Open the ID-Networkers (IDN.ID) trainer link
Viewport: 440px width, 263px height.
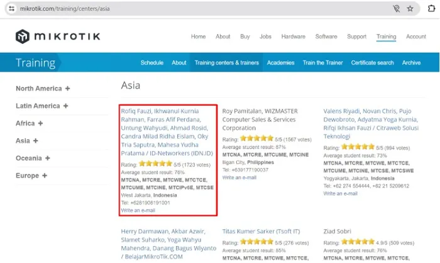[x=167, y=132]
